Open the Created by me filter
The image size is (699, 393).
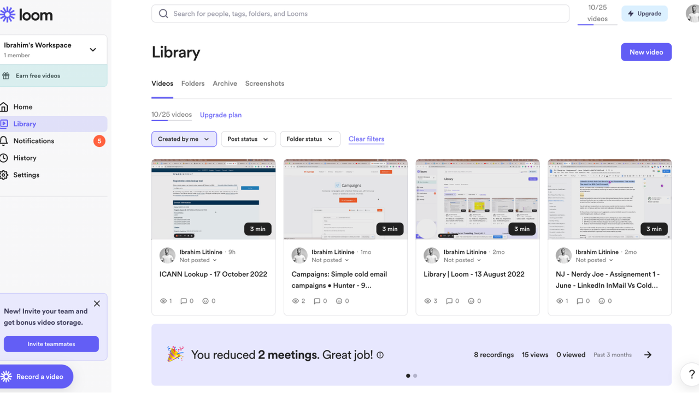pyautogui.click(x=184, y=139)
